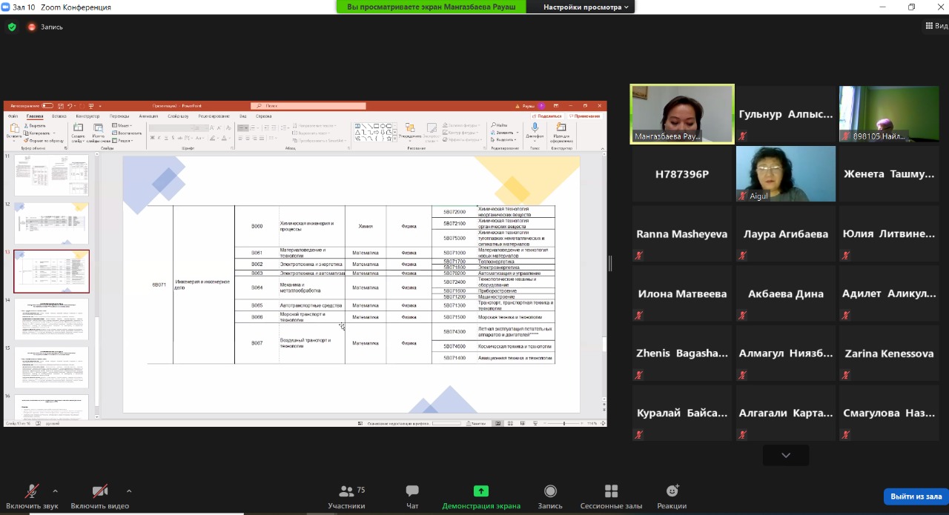Click the green Демонстрация экрана share icon
The image size is (949, 515).
click(481, 491)
